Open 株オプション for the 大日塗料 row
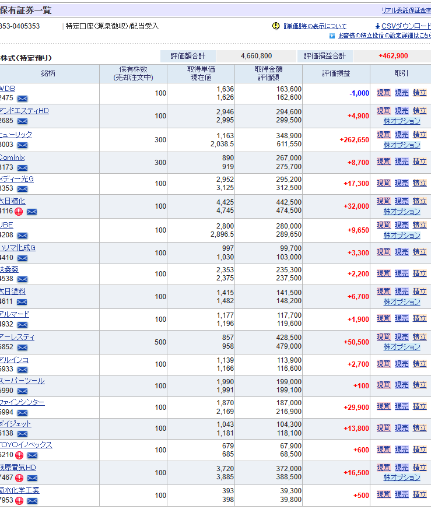431x509 pixels. coord(401,302)
